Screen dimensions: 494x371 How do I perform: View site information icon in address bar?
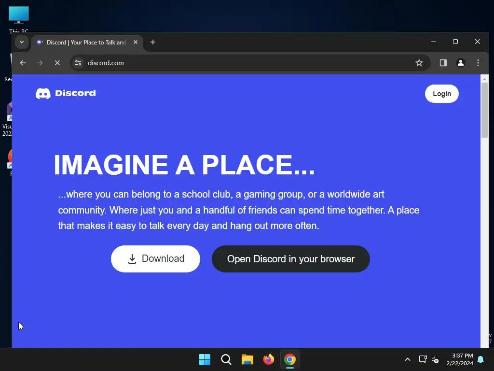78,63
